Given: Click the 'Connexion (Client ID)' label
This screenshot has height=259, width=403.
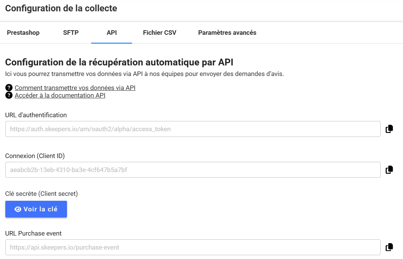Looking at the screenshot, I should [35, 155].
